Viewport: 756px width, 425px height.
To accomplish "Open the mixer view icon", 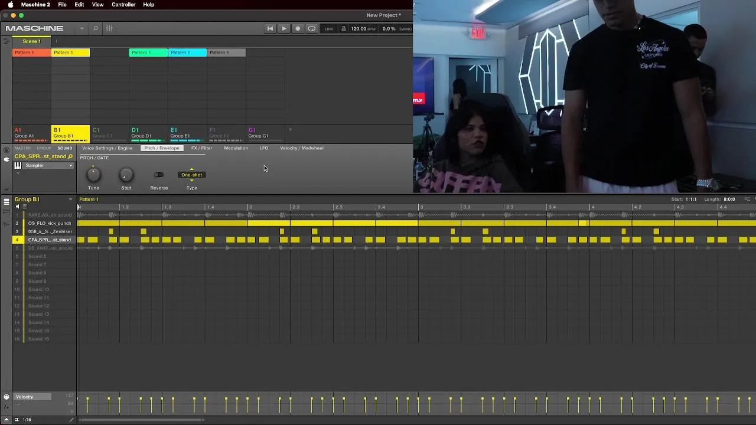I will tap(109, 28).
